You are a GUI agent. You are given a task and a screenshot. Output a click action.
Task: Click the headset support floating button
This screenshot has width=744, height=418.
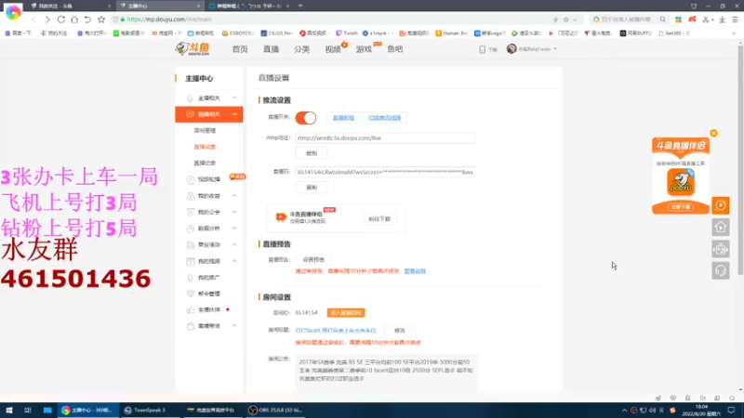click(720, 270)
